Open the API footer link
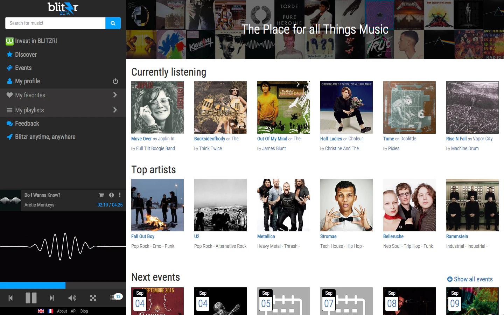 [x=73, y=311]
